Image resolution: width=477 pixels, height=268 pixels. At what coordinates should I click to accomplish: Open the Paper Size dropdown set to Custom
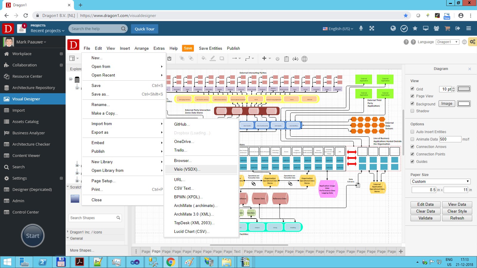[440, 181]
